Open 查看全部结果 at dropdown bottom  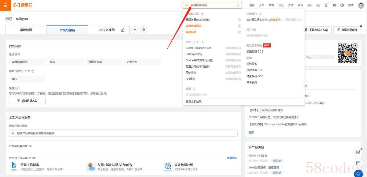pyautogui.click(x=194, y=101)
